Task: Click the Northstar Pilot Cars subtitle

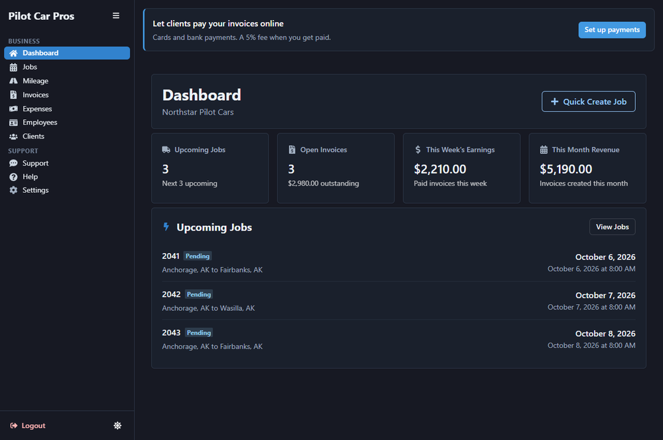Action: [x=198, y=112]
